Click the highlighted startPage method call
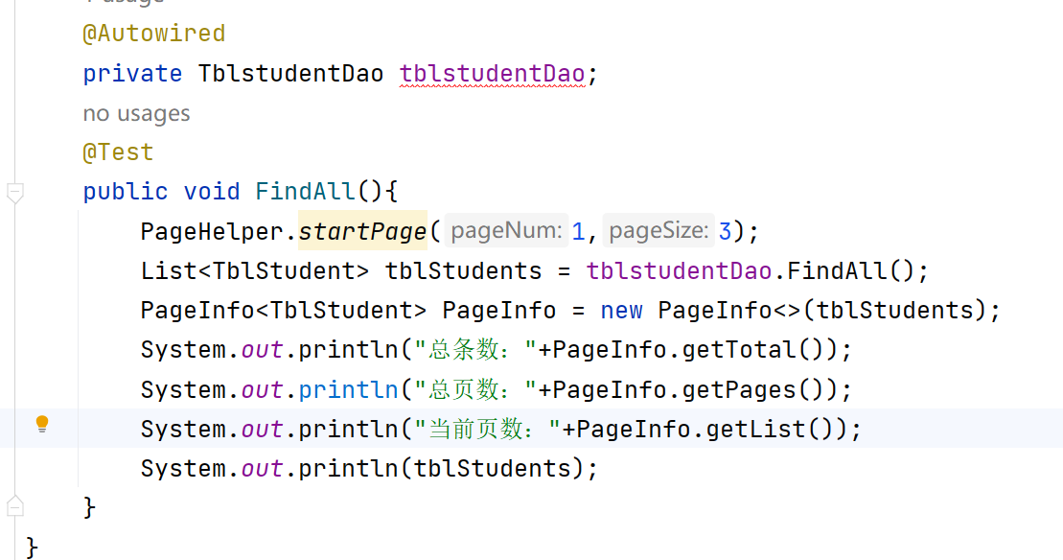This screenshot has height=560, width=1063. pyautogui.click(x=362, y=231)
